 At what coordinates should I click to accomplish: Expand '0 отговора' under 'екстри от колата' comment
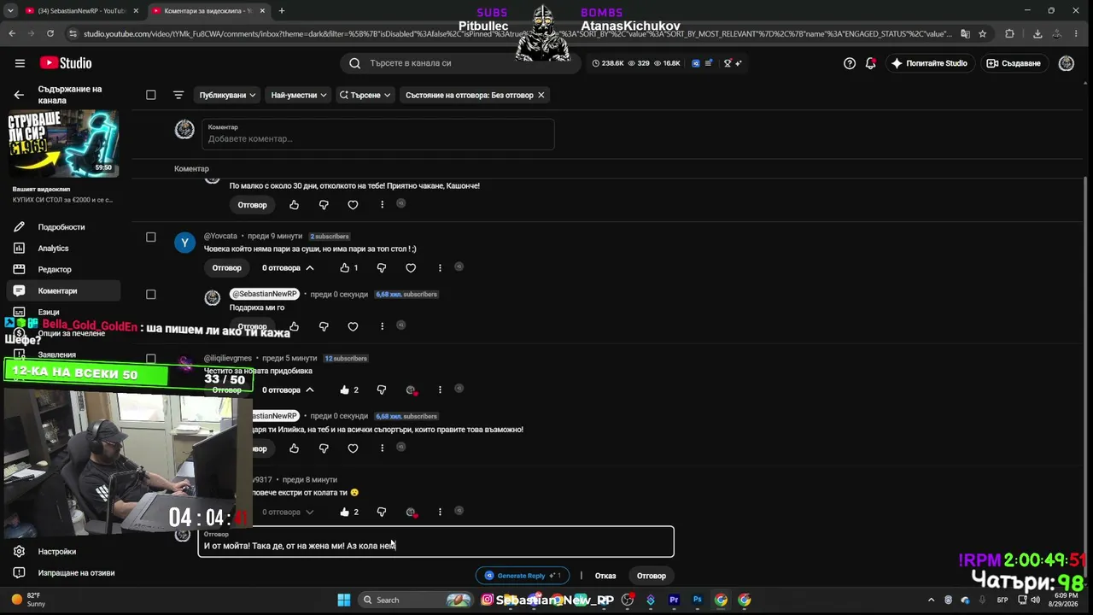tap(288, 512)
